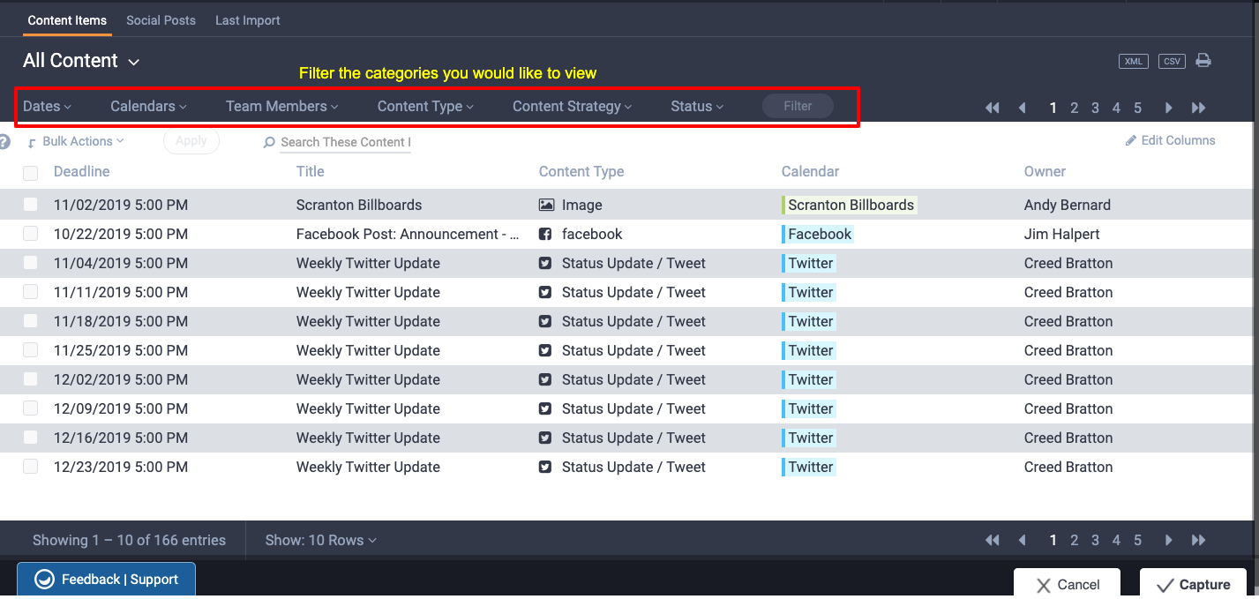Open the Feedback | Support button

[x=106, y=580]
